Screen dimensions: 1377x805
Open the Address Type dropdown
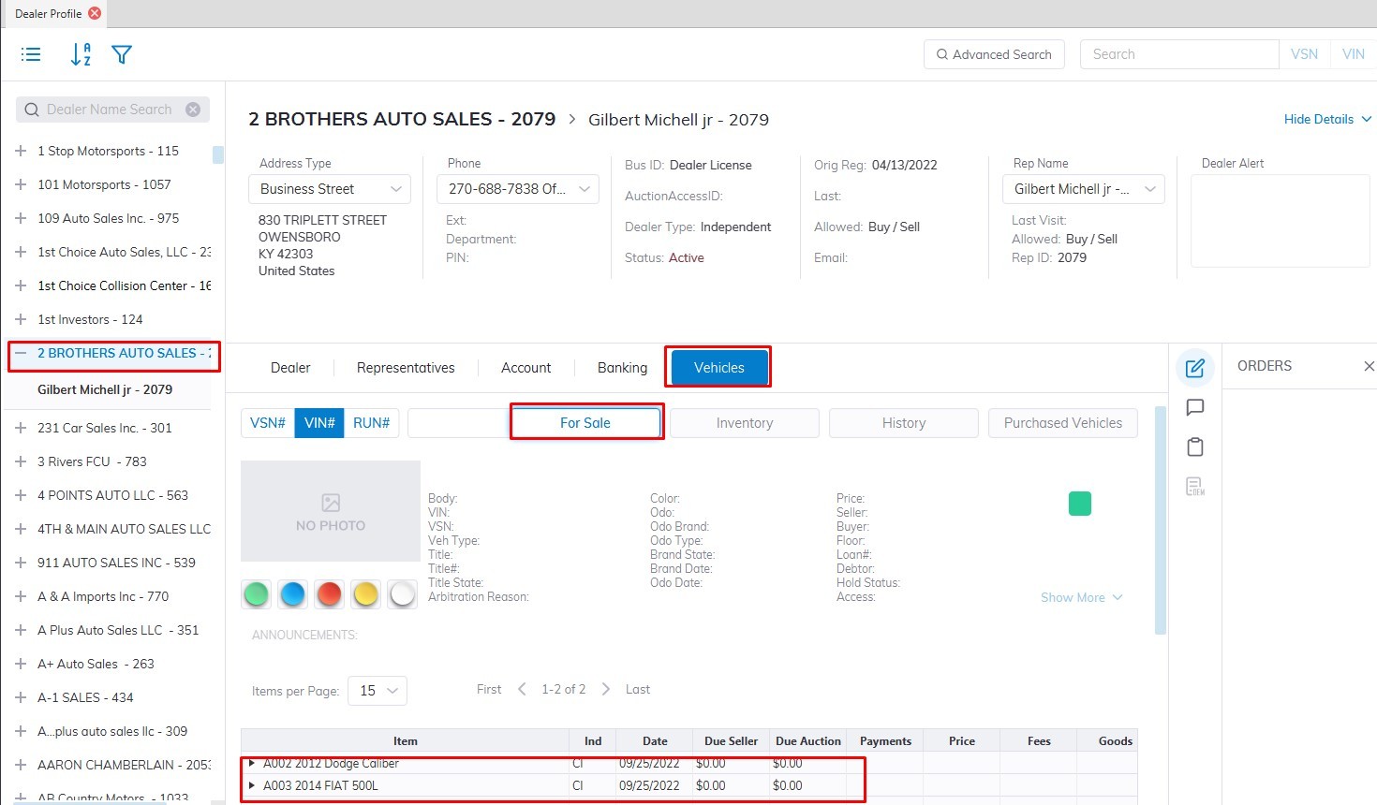(330, 189)
